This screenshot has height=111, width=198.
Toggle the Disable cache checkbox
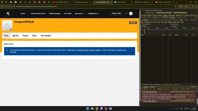tap(161, 18)
